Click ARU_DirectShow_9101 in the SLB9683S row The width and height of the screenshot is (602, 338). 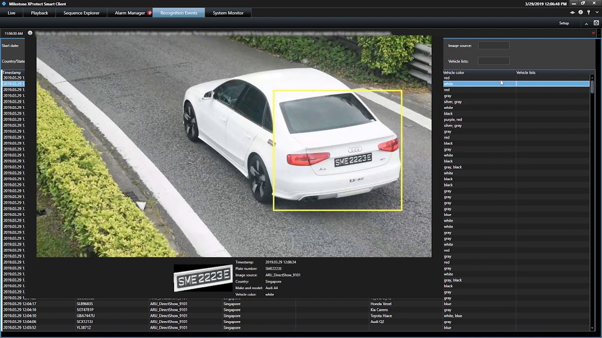pyautogui.click(x=168, y=304)
